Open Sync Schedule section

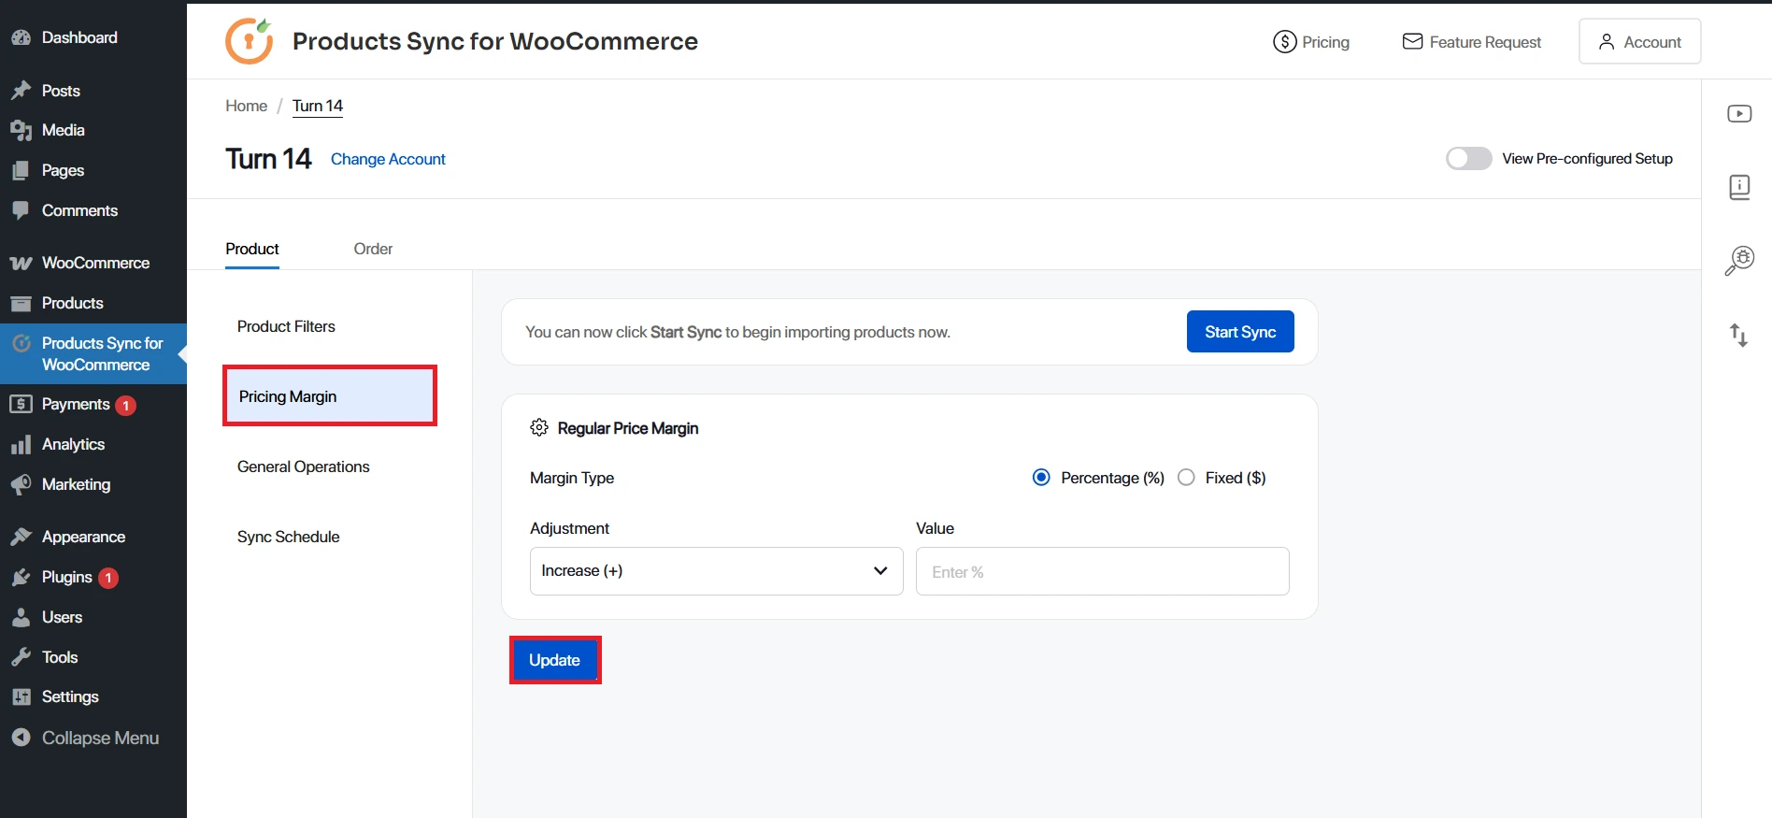(x=288, y=537)
